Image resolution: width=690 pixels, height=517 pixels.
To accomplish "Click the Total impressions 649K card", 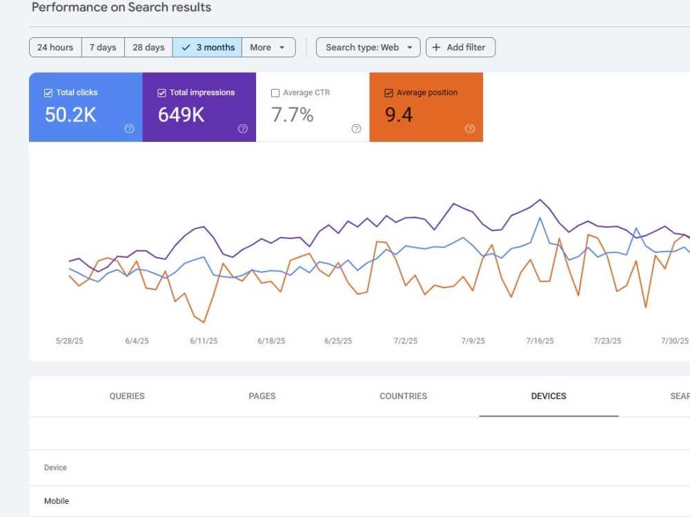I will [199, 108].
